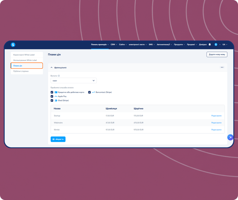Viewport: 238px width, 200px height.
Task: Open the notifications bell
Action: coord(210,44)
